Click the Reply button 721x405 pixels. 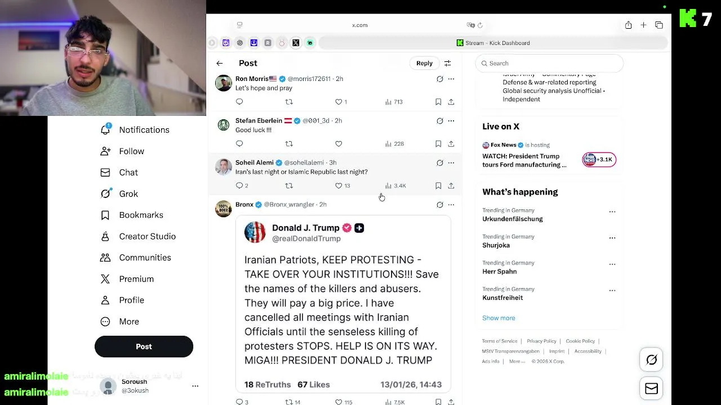click(424, 64)
